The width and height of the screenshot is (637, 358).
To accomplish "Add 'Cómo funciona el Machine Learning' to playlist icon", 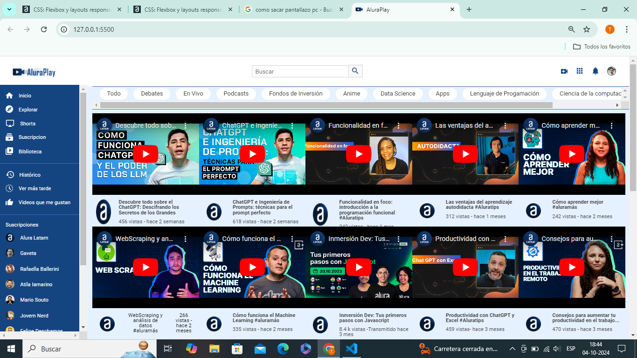I will tap(299, 244).
